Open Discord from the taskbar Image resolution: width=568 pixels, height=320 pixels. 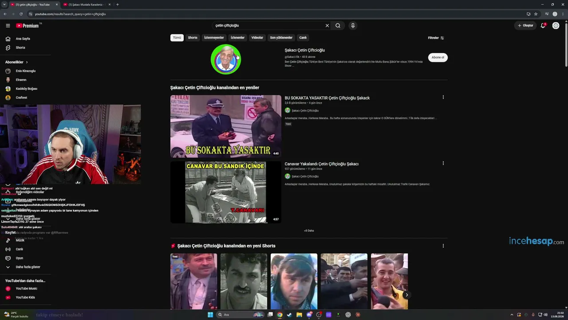click(309, 315)
